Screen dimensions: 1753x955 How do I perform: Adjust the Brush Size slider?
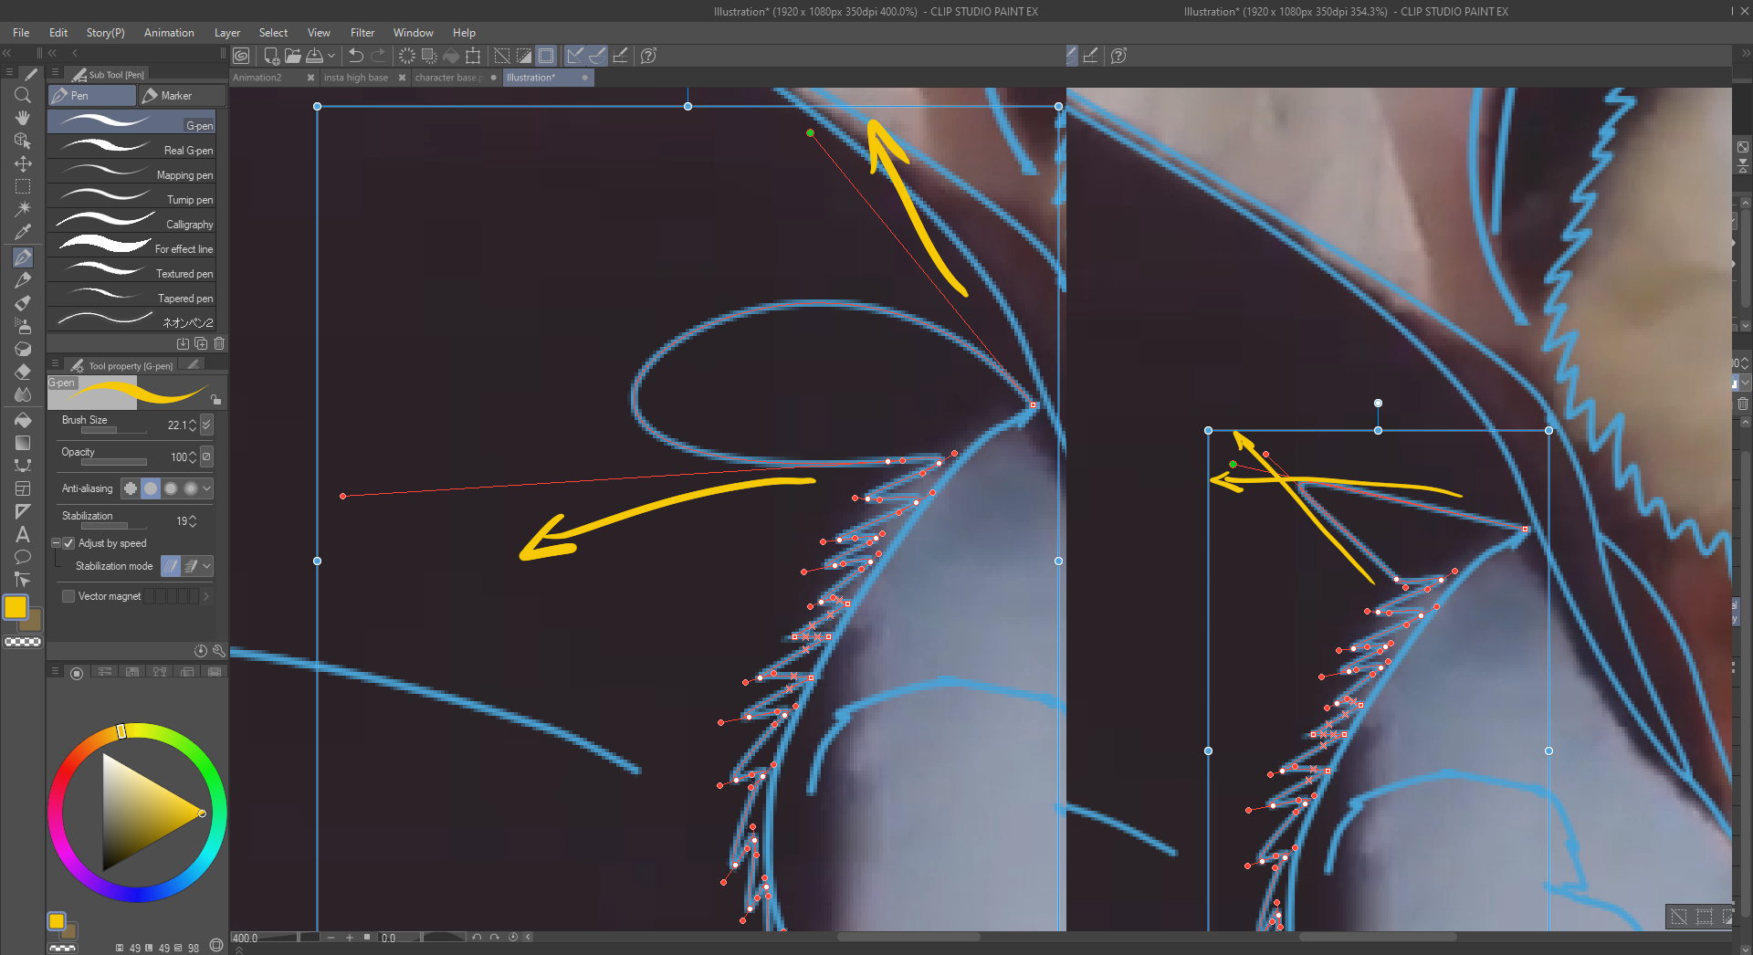tap(114, 431)
